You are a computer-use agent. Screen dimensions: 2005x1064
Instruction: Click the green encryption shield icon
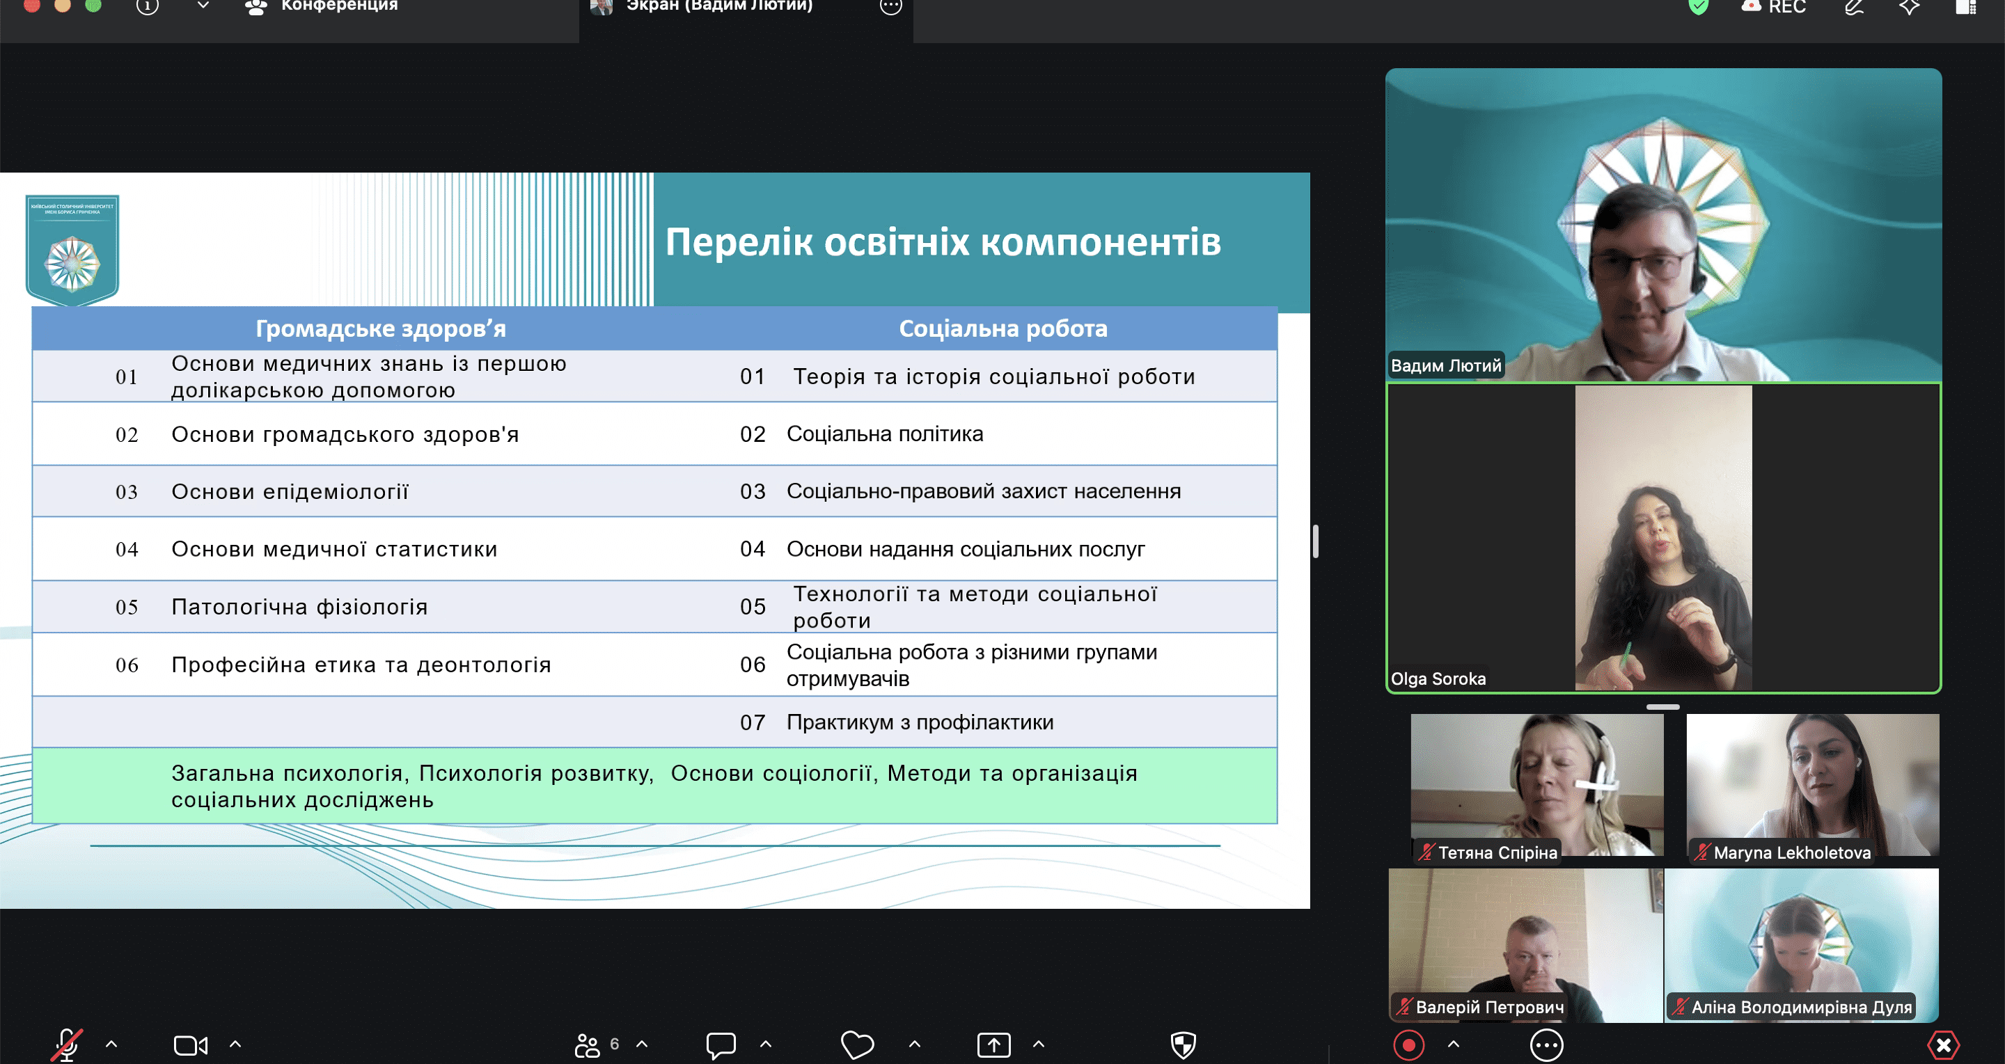(x=1699, y=7)
